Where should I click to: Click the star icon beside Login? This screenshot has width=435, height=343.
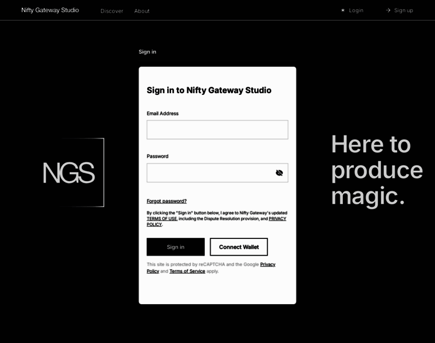[x=343, y=10]
